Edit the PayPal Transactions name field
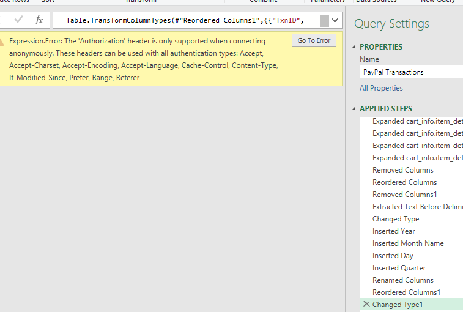463x312 pixels. click(412, 72)
